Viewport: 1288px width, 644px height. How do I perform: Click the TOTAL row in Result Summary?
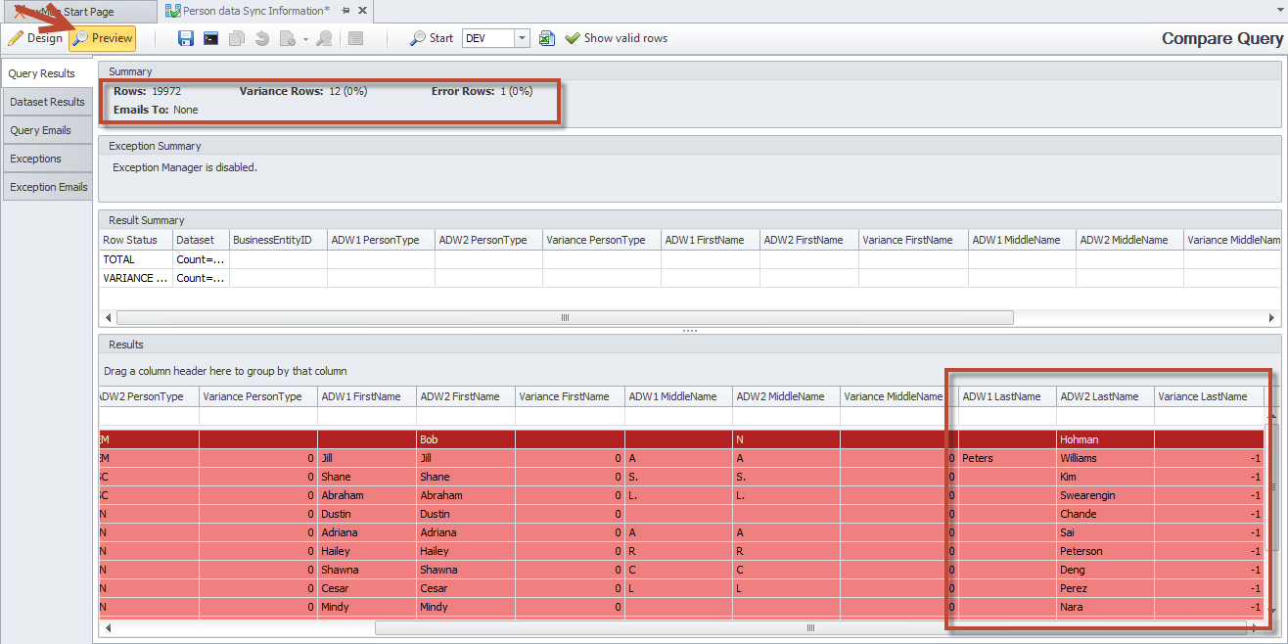tap(690, 259)
